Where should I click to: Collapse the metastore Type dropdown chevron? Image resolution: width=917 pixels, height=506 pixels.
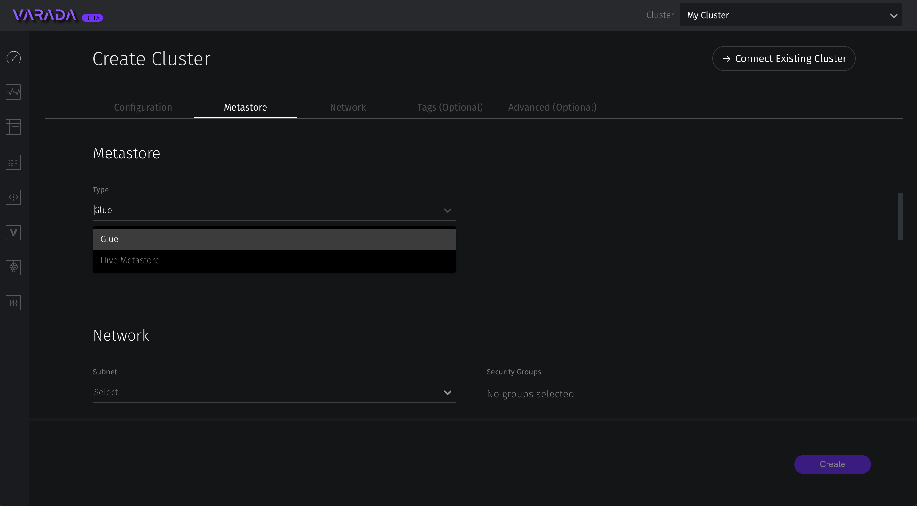pyautogui.click(x=447, y=211)
